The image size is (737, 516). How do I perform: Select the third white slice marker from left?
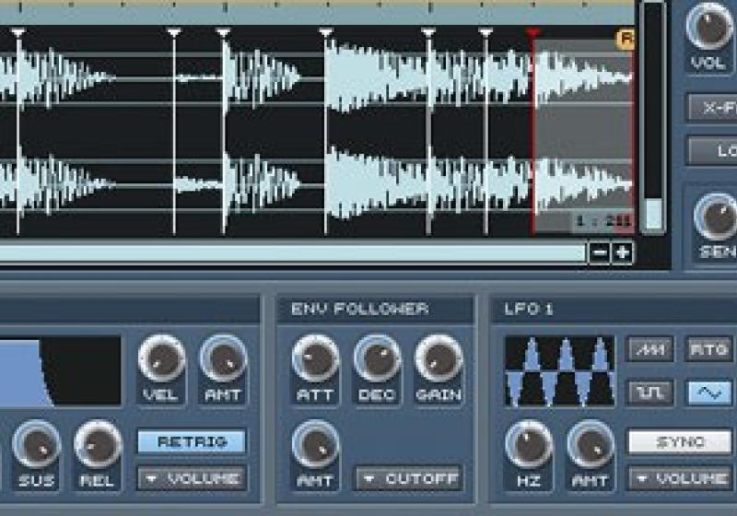coord(223,33)
